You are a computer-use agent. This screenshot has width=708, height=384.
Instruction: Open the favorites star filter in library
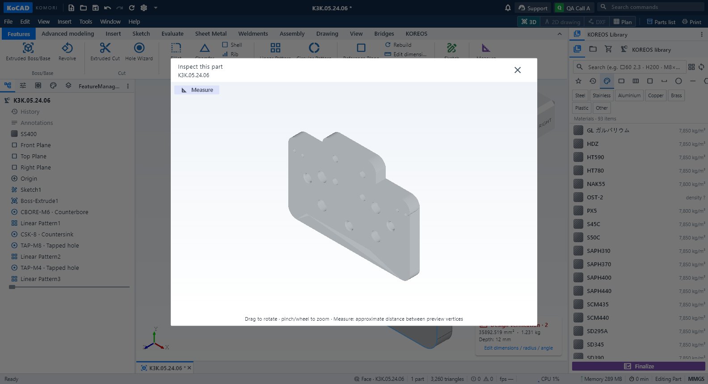pos(578,81)
